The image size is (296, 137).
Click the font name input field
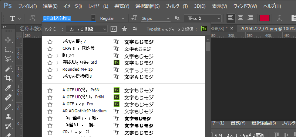(67, 18)
